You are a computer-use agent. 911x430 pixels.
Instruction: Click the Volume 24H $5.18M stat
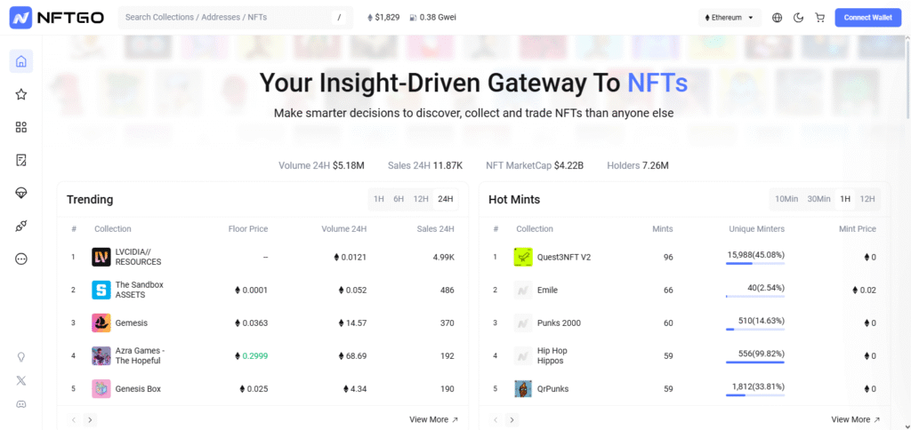tap(321, 165)
